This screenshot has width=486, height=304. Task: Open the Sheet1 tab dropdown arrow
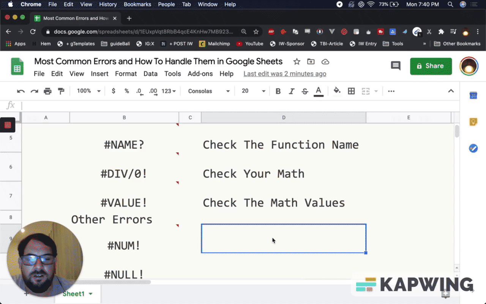coord(90,294)
